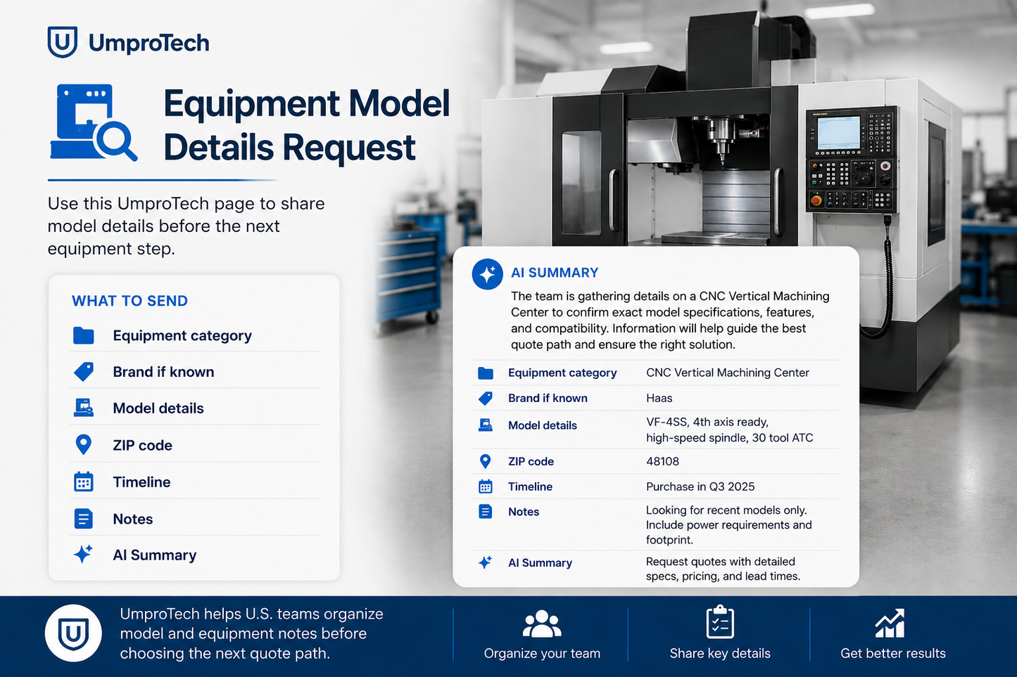Click Get better results label
The width and height of the screenshot is (1017, 677).
893,653
